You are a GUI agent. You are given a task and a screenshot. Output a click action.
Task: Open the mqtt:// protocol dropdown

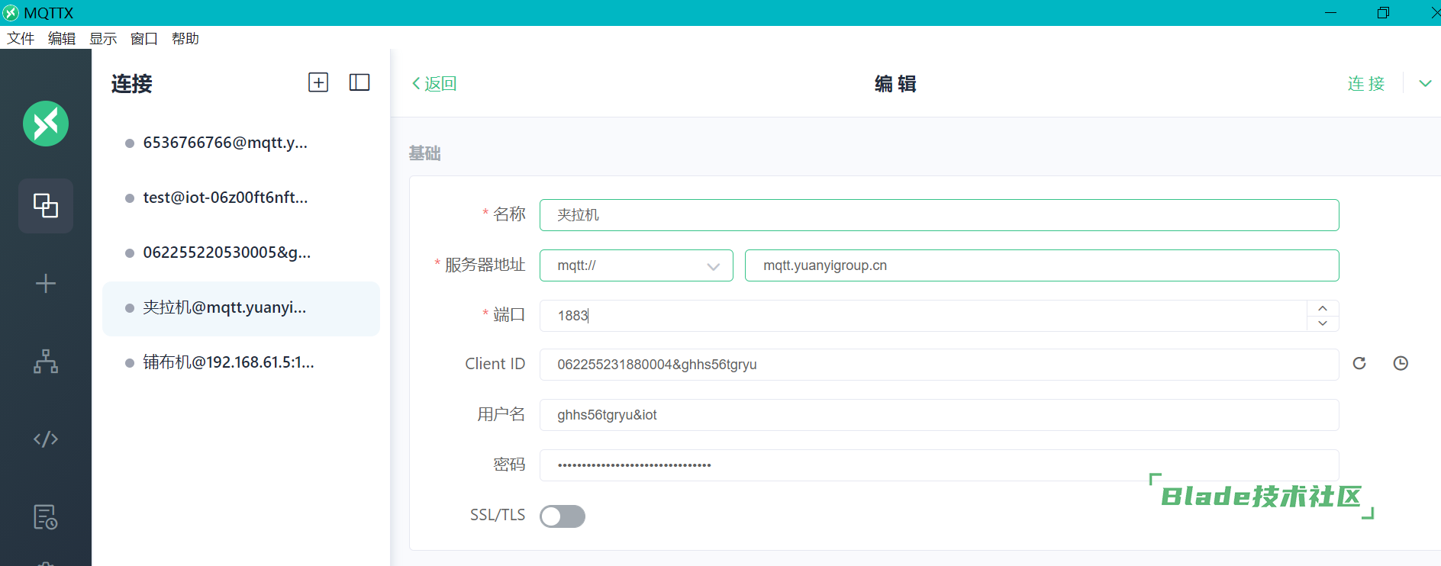coord(636,265)
